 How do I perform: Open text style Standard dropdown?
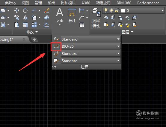tap(91, 39)
